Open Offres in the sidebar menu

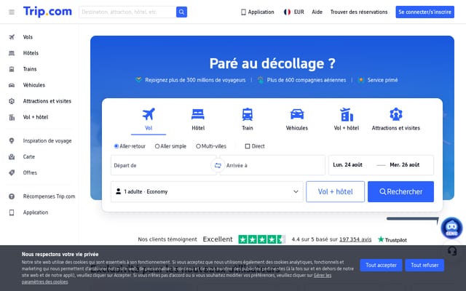[30, 173]
